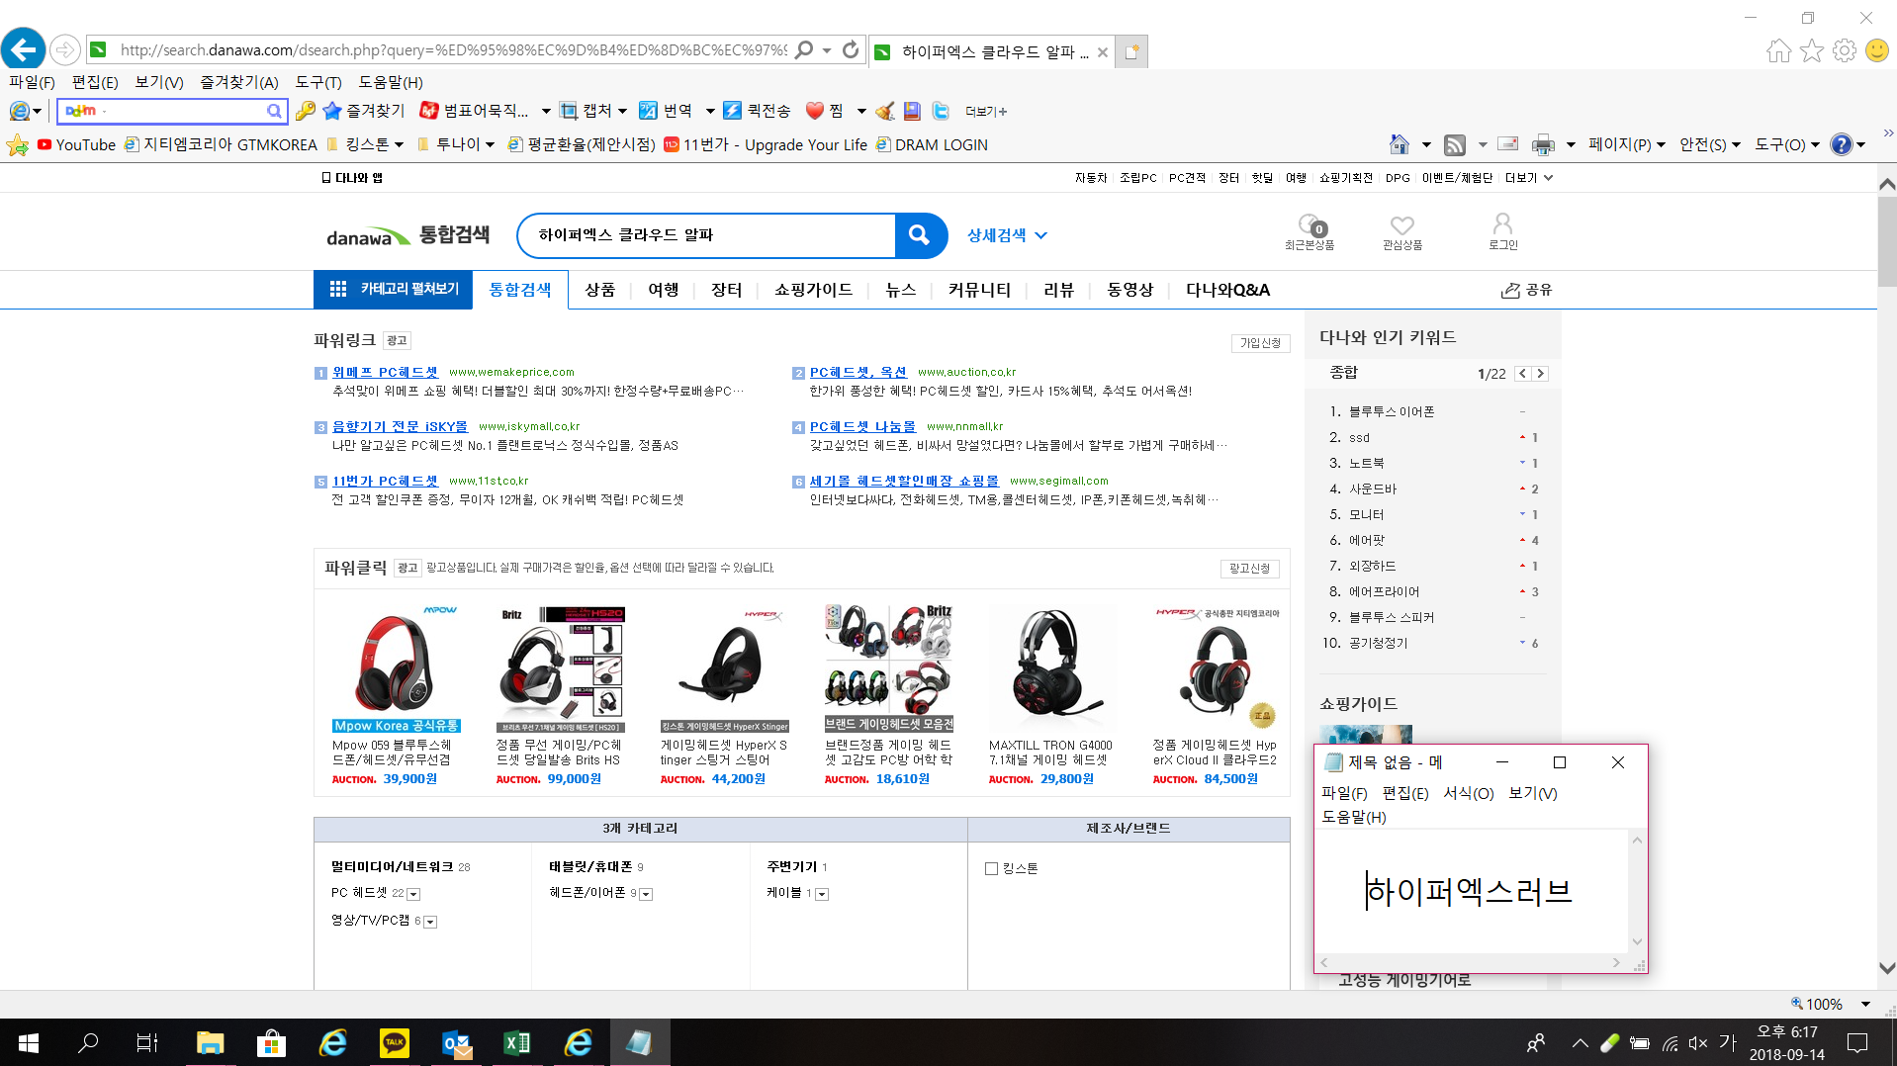
Task: Click the 퀵전송 quick send toolbar icon
Action: (732, 111)
